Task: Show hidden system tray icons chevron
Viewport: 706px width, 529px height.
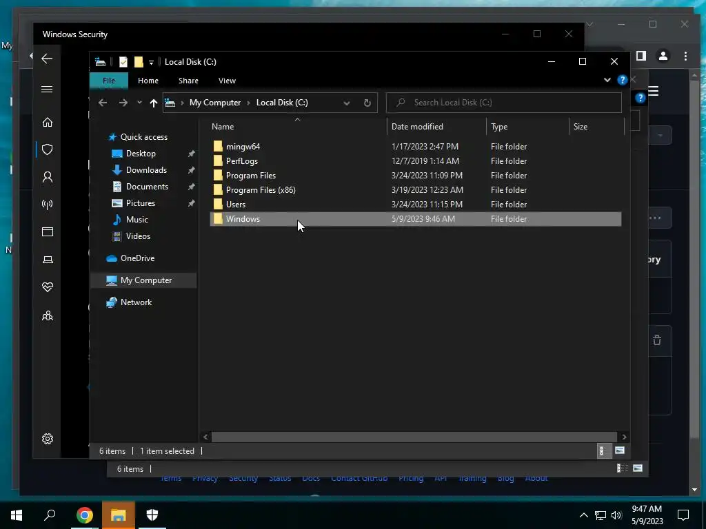Action: [x=583, y=515]
